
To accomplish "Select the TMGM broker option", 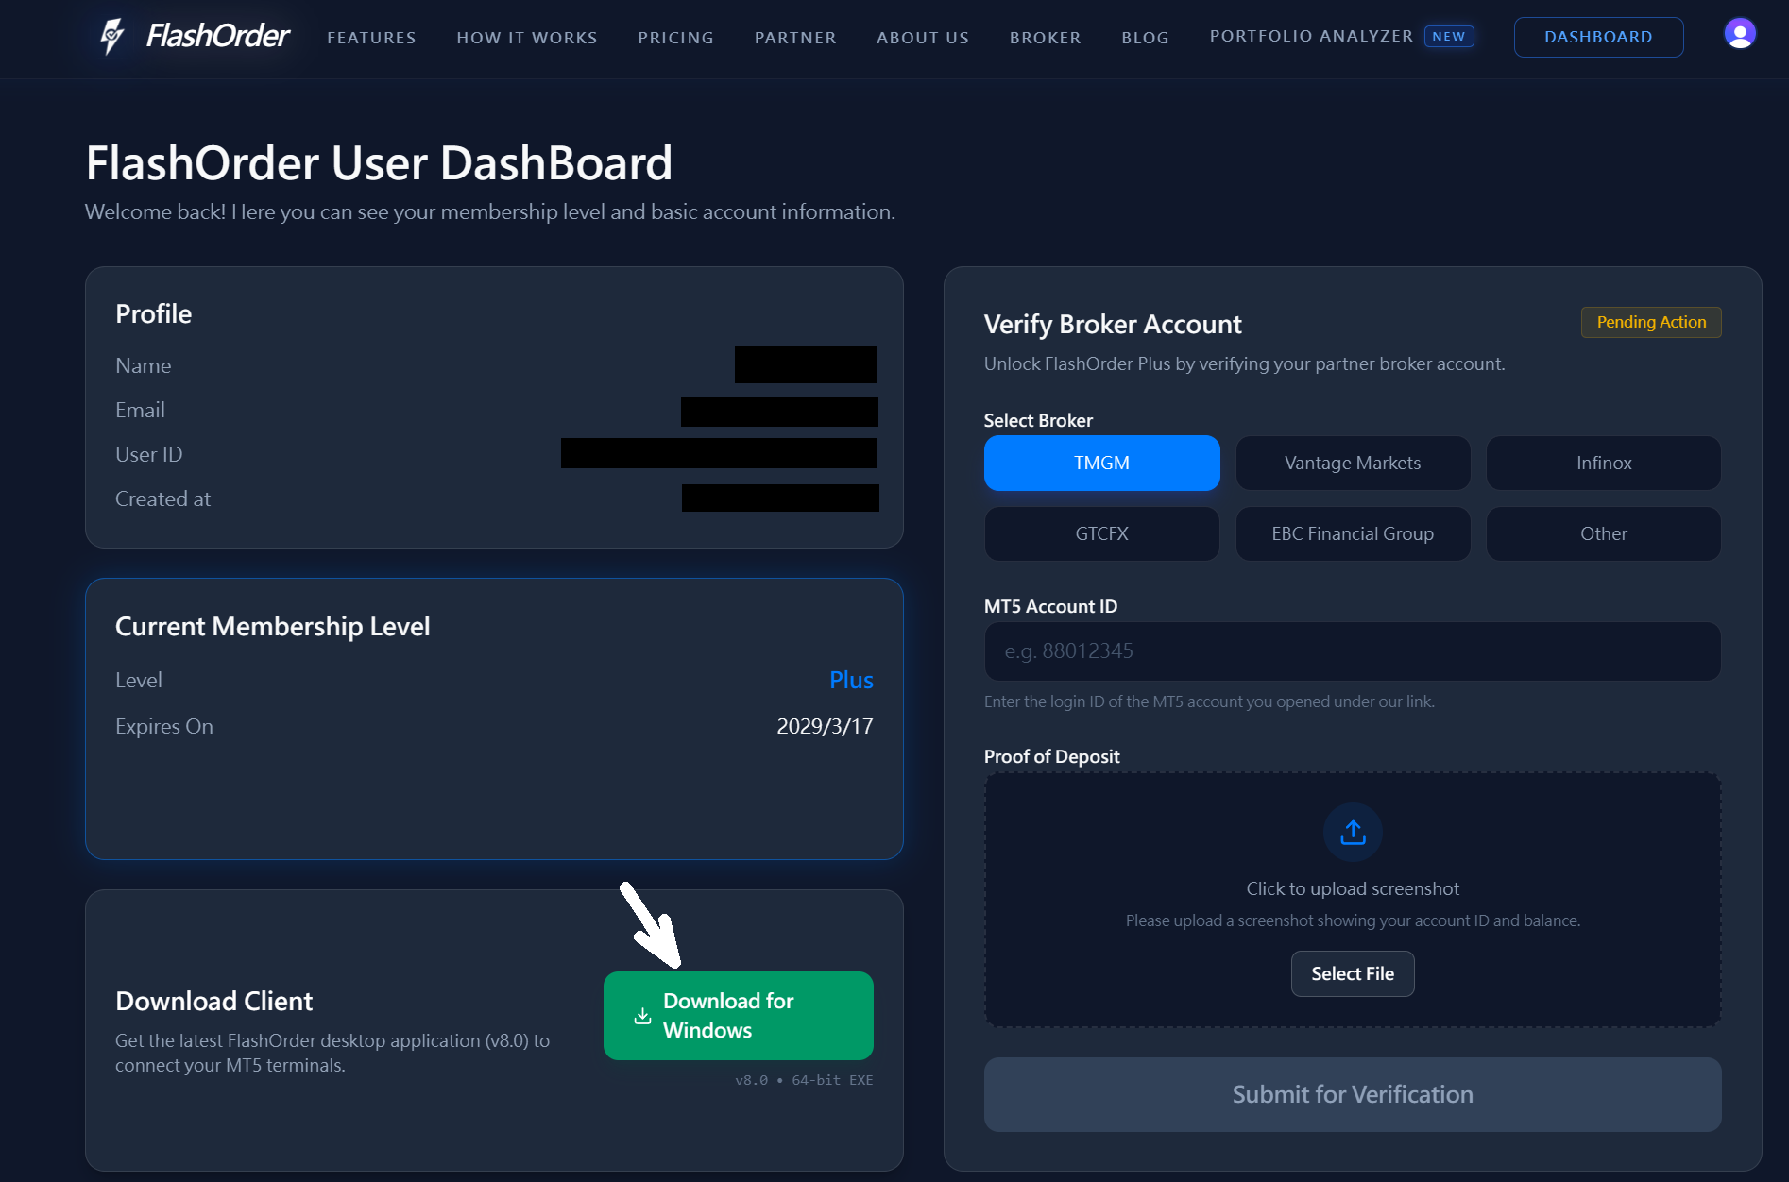I will (x=1101, y=463).
